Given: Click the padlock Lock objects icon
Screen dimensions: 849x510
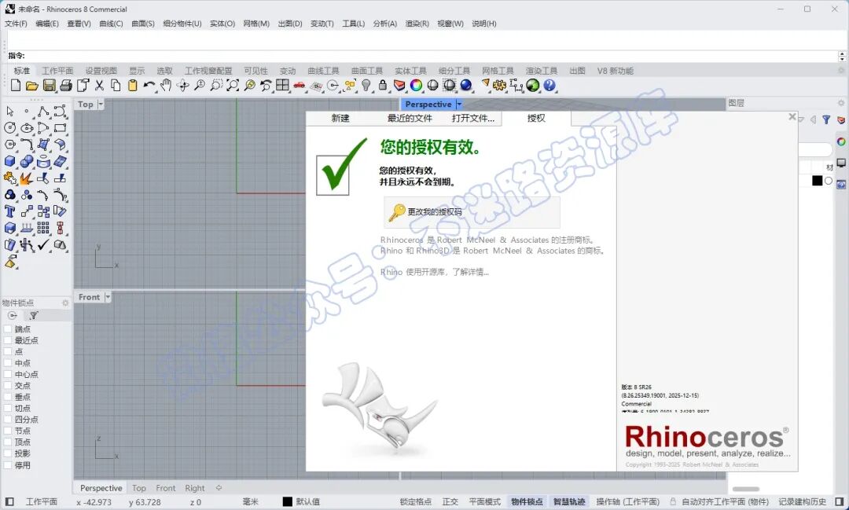Looking at the screenshot, I should tap(383, 86).
